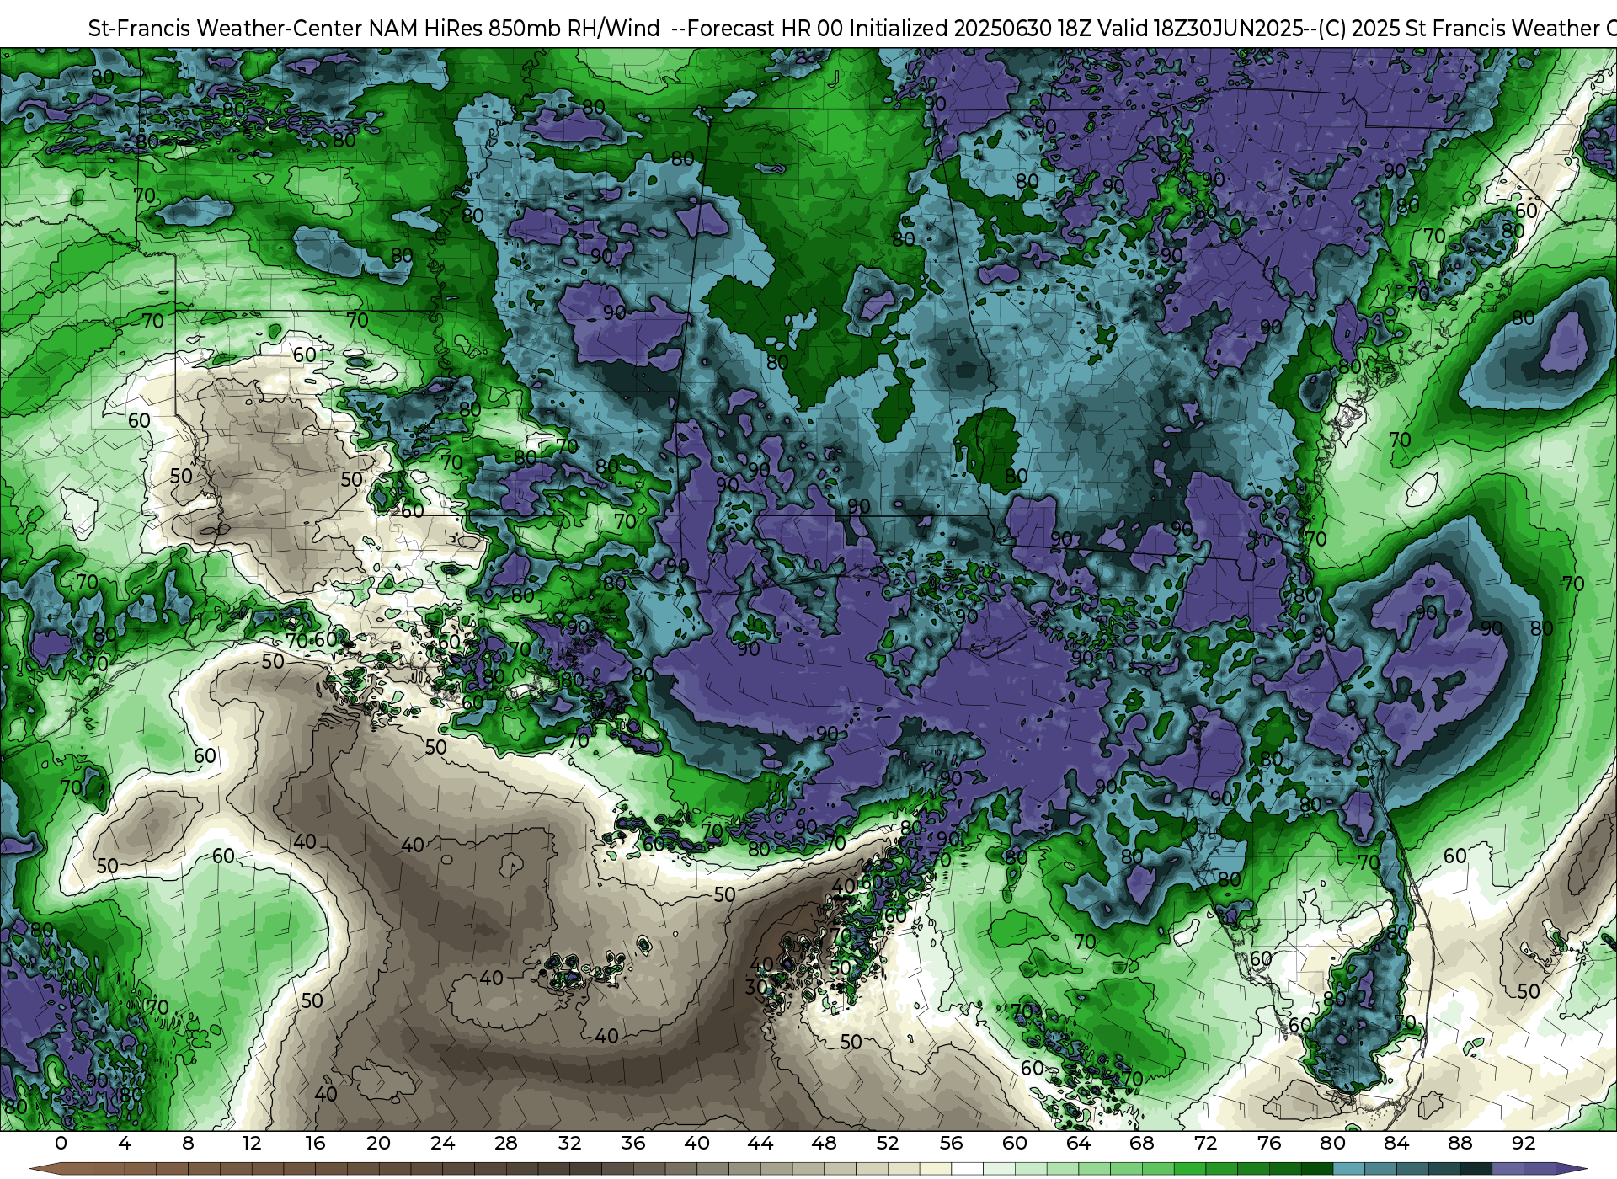Click the '28' label on the color scale

[x=506, y=1143]
